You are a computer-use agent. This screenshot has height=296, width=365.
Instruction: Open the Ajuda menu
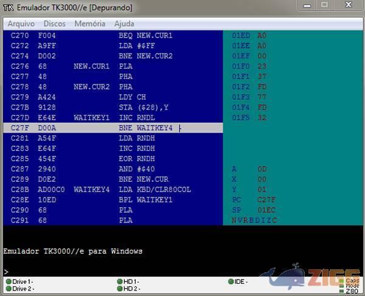point(124,24)
